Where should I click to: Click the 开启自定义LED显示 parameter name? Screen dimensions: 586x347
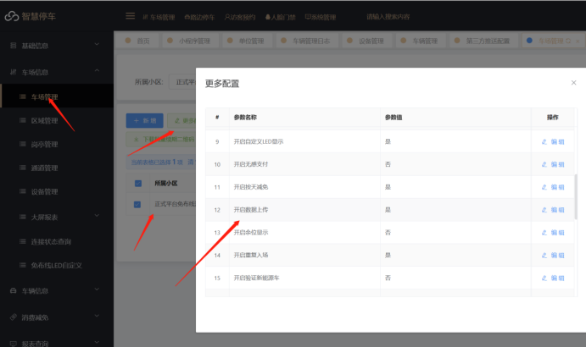[x=259, y=141]
